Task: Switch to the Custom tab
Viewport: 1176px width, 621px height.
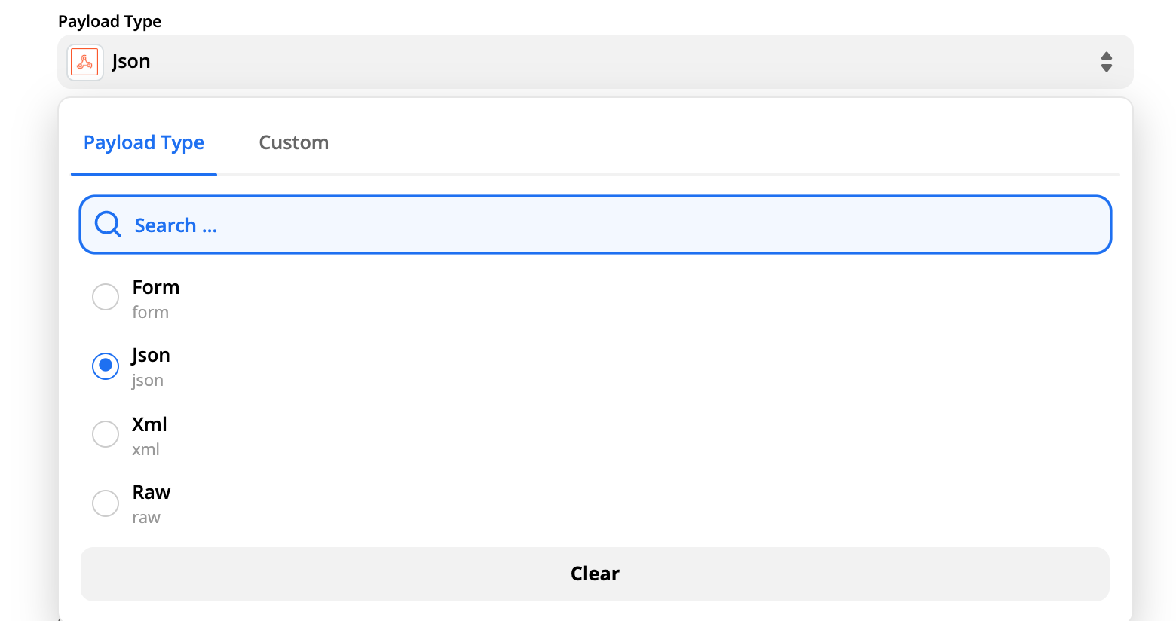Action: (x=294, y=142)
